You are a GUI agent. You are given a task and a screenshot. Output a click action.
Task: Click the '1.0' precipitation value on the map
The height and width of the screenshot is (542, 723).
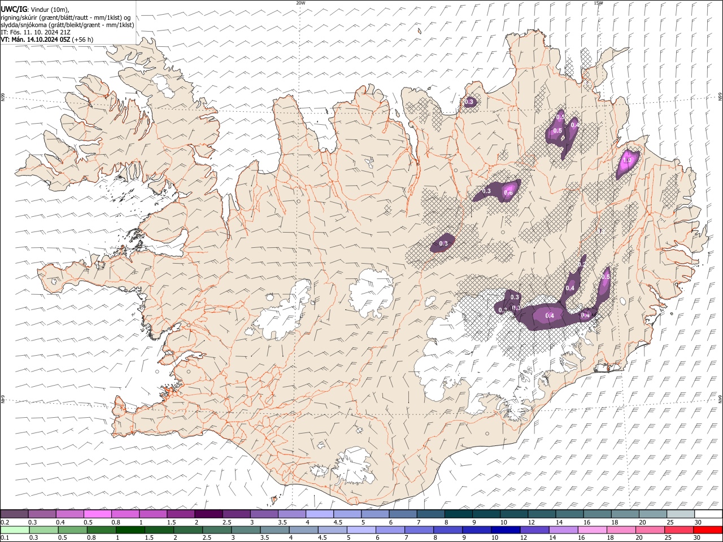tap(626, 160)
